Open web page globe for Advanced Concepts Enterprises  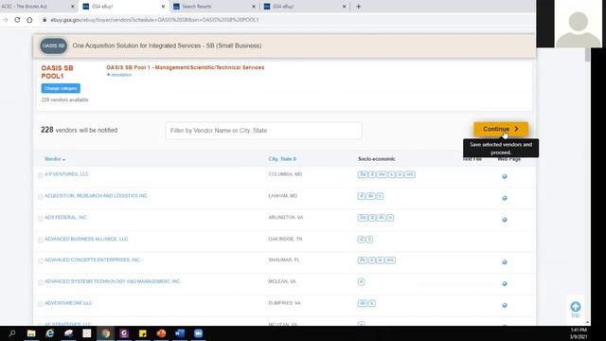coord(505,262)
